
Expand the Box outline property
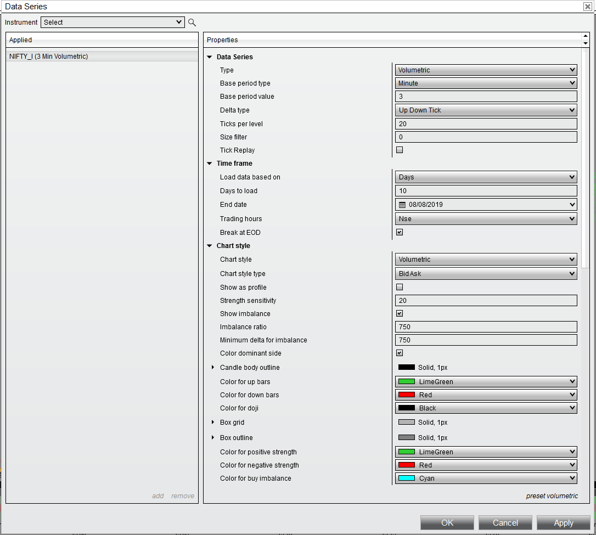213,438
